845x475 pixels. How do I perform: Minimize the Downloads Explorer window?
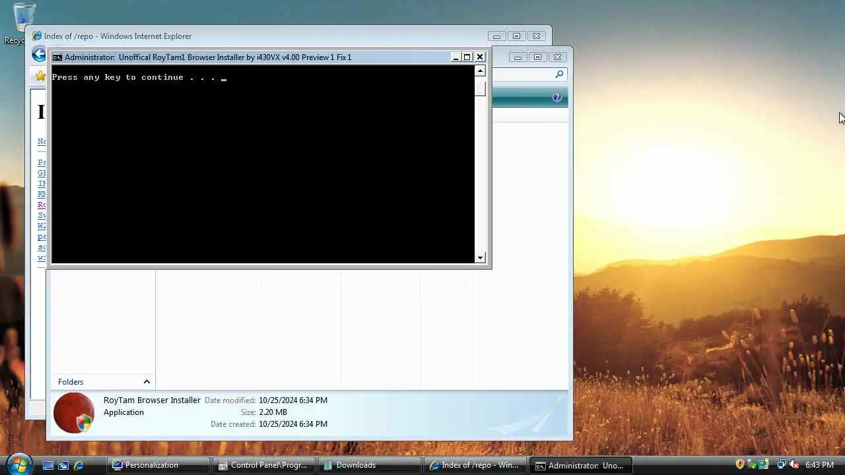[x=518, y=57]
